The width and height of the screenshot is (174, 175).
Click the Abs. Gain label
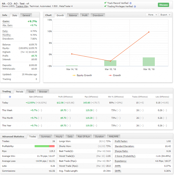pos(8,25)
